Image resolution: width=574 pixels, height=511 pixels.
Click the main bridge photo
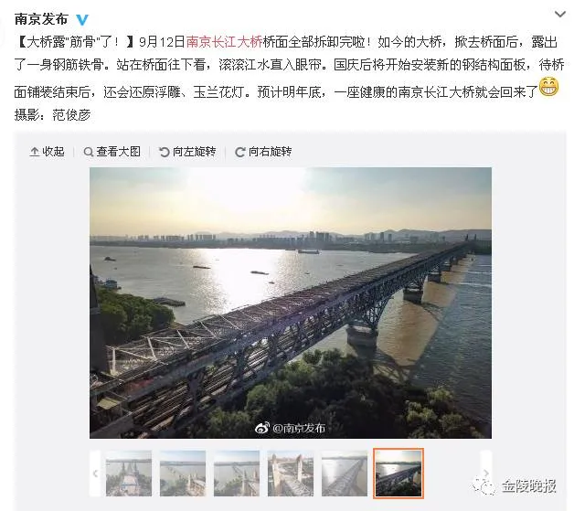(x=291, y=303)
